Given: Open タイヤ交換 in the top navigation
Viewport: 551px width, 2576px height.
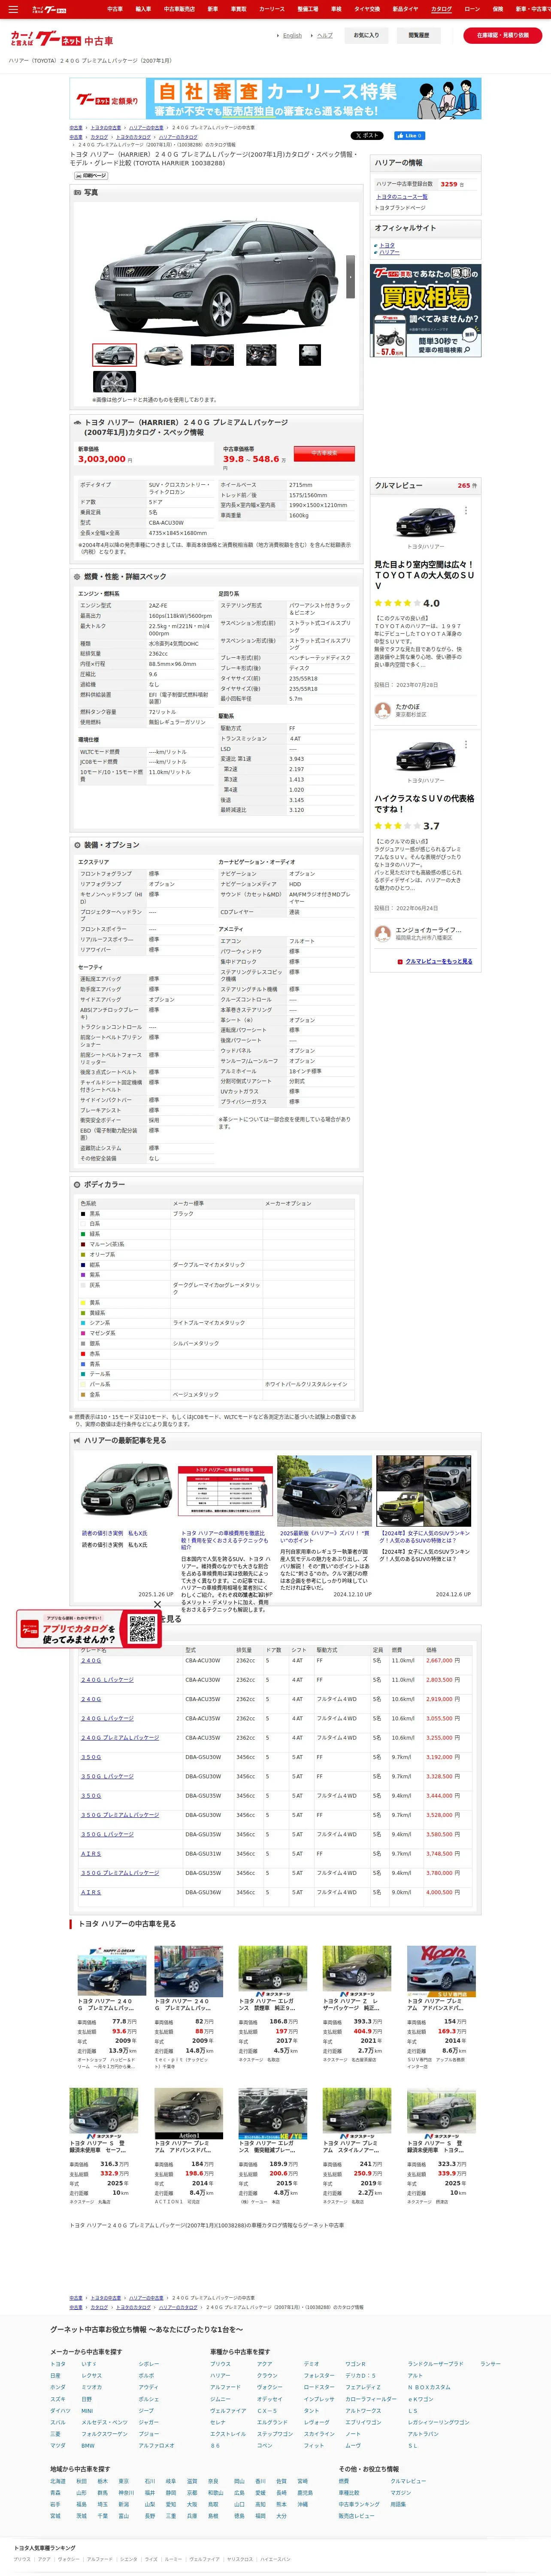Looking at the screenshot, I should [x=367, y=9].
